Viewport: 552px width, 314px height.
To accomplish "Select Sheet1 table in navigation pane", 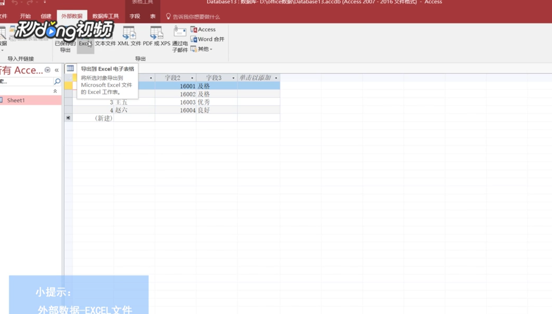I will (x=31, y=100).
